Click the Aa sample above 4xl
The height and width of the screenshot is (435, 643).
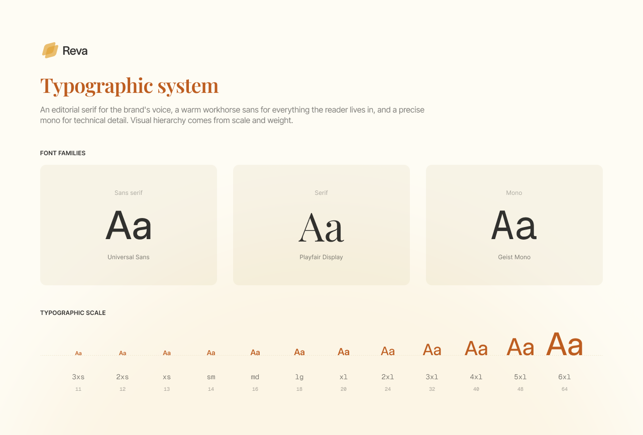476,349
